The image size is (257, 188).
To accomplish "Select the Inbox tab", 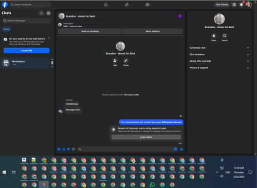I will pyautogui.click(x=7, y=29).
